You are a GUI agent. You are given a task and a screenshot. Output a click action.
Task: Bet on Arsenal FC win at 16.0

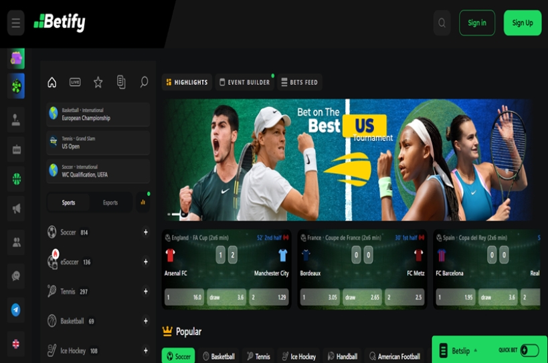(184, 297)
